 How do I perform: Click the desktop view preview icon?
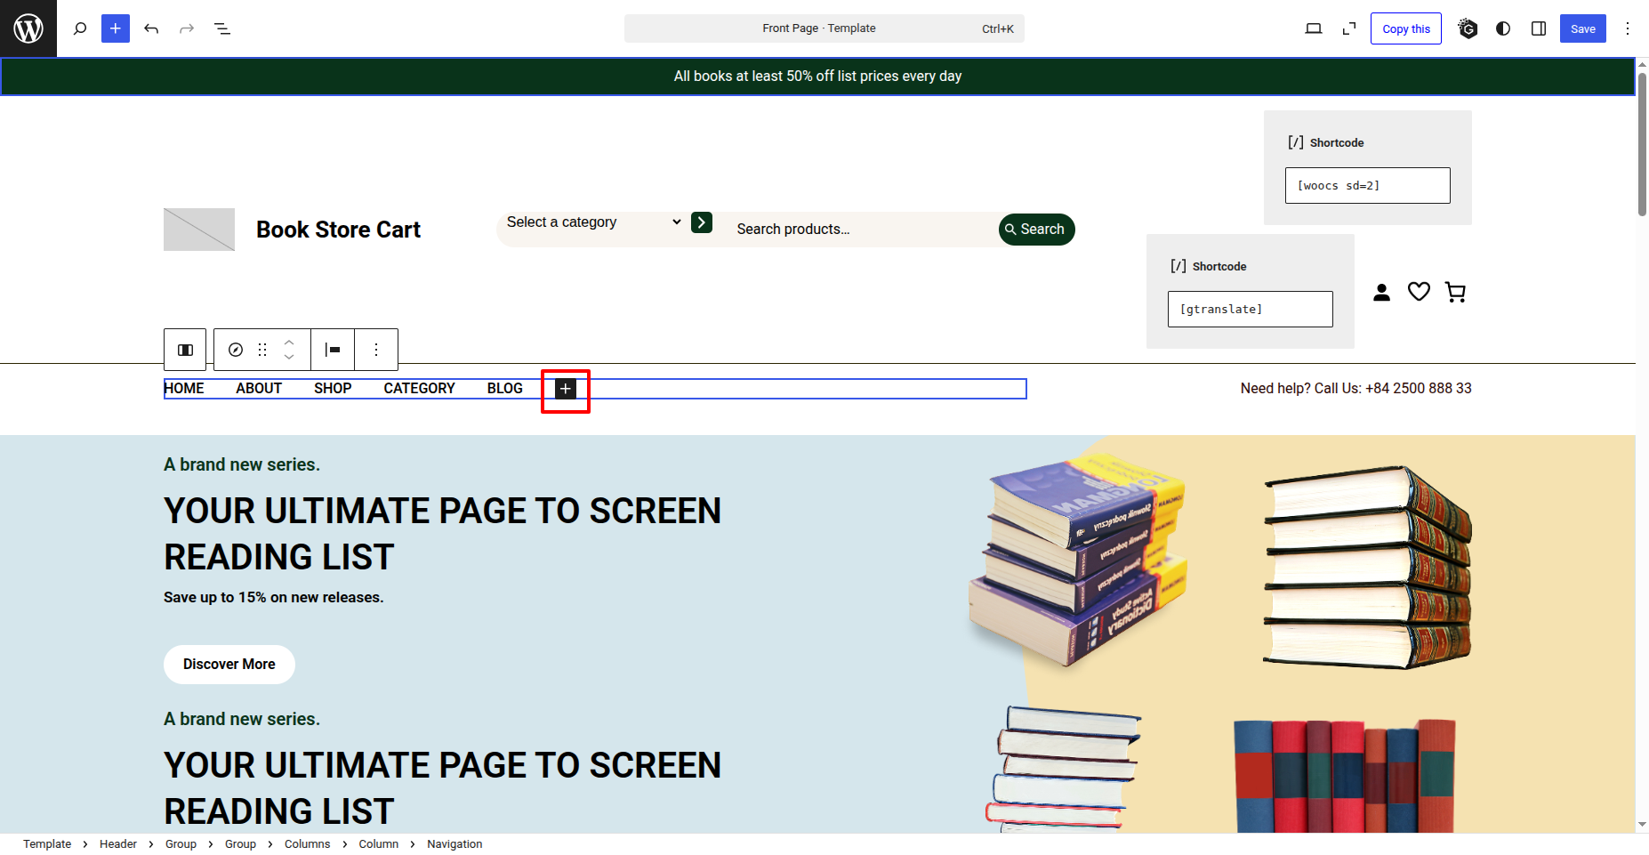[1313, 28]
